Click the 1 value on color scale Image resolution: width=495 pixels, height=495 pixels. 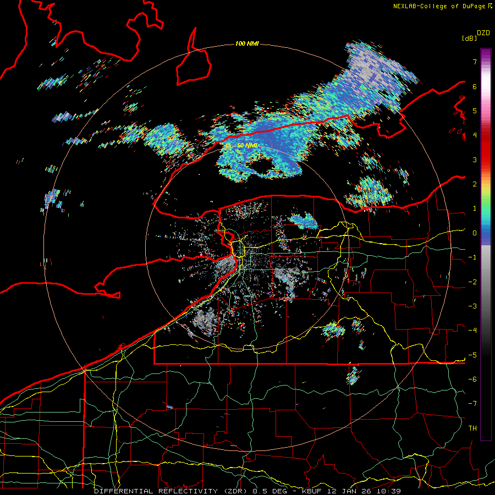[x=475, y=208]
